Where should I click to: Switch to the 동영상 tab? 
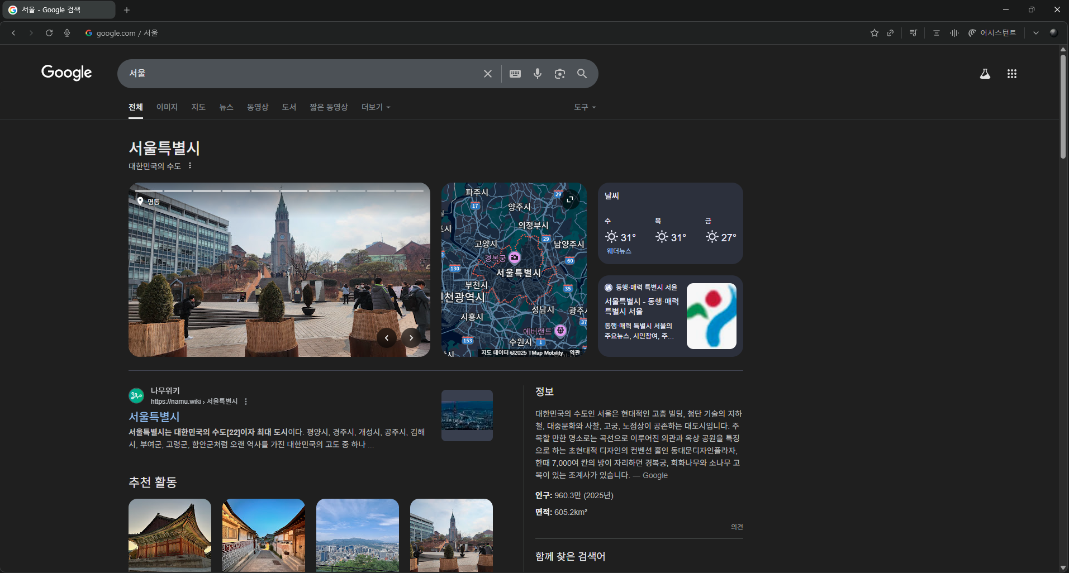(258, 107)
